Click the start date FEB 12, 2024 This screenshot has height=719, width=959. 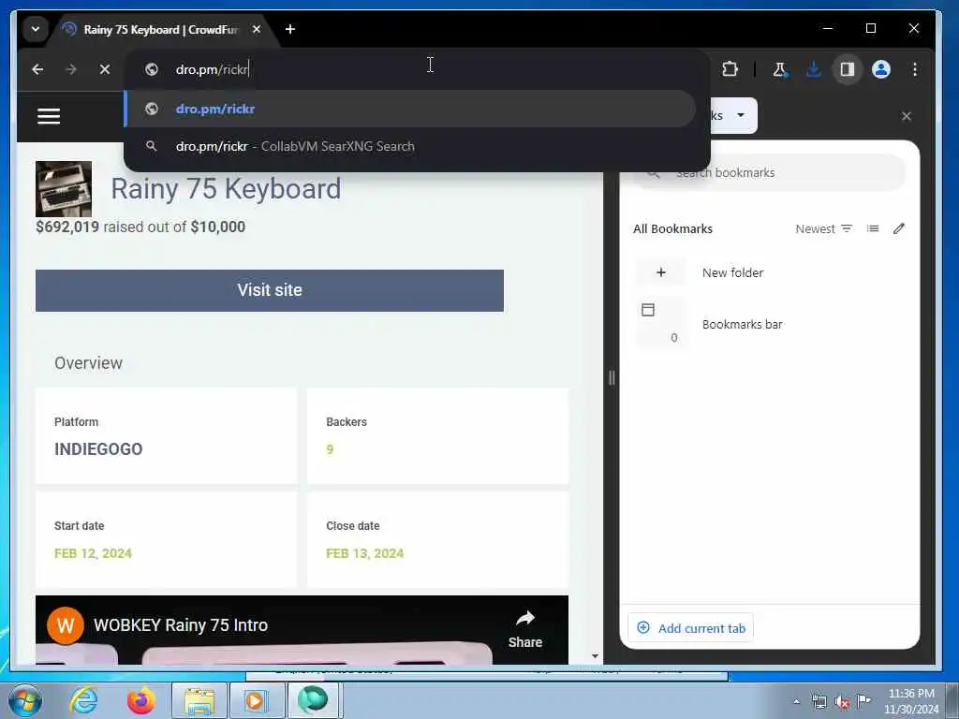pyautogui.click(x=93, y=553)
